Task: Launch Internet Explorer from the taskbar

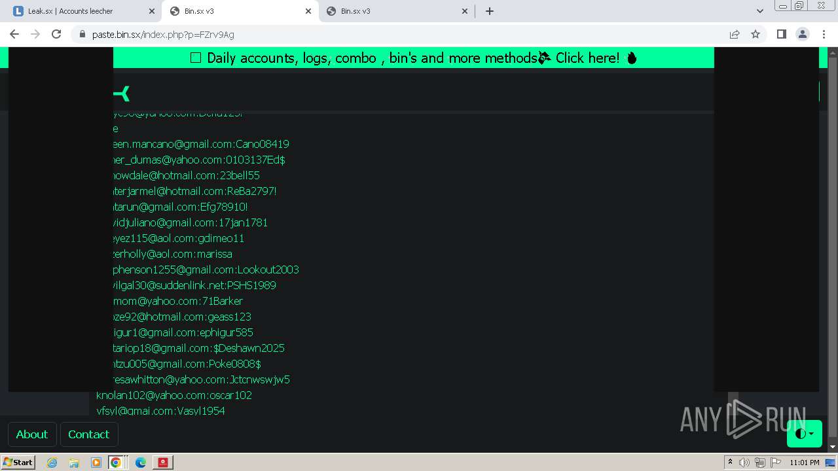Action: point(52,462)
